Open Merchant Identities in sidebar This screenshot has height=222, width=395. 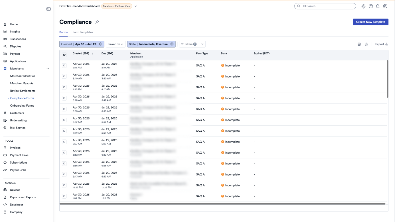pyautogui.click(x=23, y=76)
